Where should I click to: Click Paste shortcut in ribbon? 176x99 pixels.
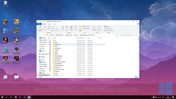point(55,31)
